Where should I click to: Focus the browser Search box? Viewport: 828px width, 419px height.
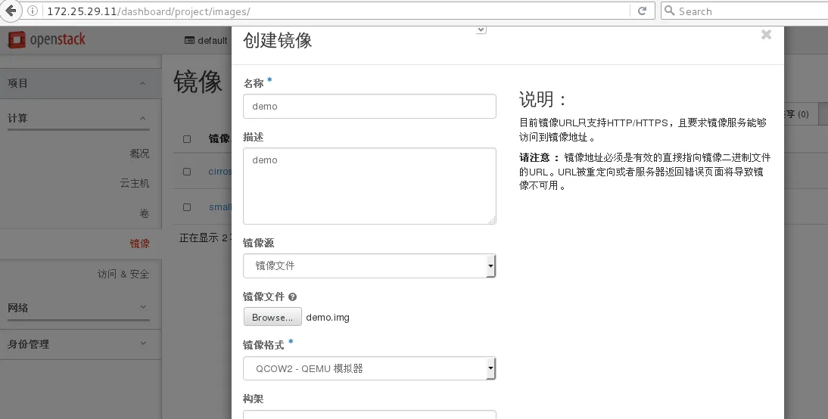[x=745, y=11]
